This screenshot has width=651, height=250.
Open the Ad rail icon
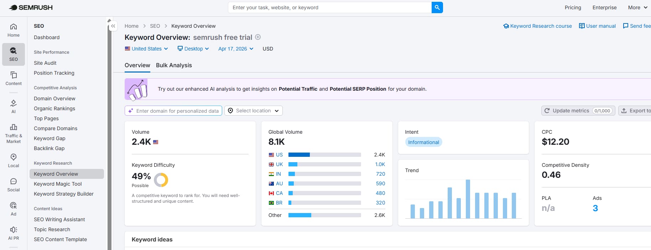point(14,209)
